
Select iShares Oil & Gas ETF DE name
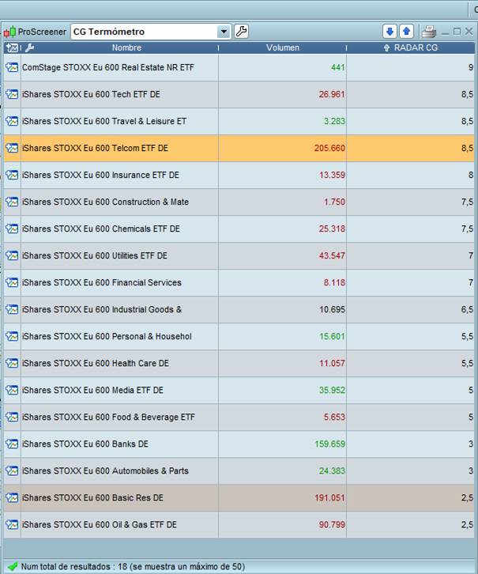tap(100, 524)
